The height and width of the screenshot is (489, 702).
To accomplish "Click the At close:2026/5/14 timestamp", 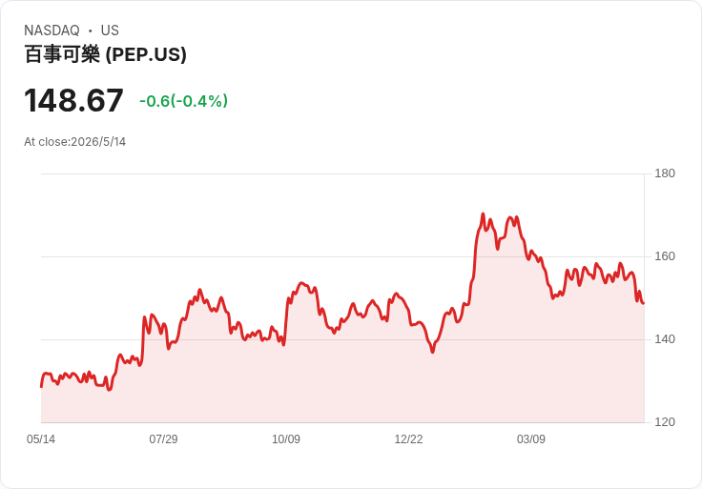I will tap(74, 142).
